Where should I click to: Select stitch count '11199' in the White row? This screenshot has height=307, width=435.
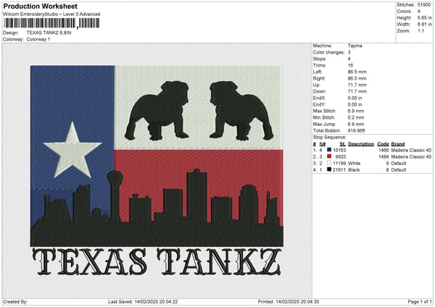point(339,163)
